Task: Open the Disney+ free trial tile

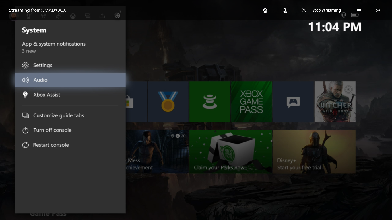Action: 314,152
